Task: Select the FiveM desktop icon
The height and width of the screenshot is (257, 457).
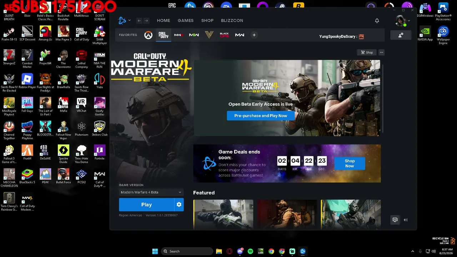Action: (27, 152)
